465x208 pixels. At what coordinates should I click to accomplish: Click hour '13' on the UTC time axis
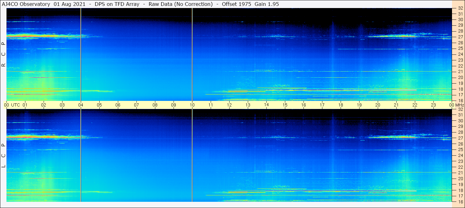click(248, 105)
